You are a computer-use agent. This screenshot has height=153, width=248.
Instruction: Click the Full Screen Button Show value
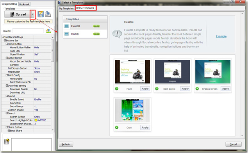coord(37,68)
